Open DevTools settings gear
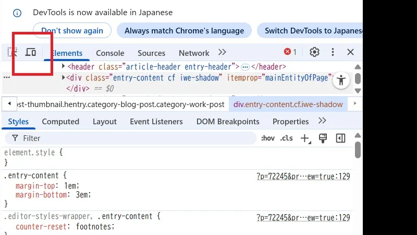 (314, 52)
